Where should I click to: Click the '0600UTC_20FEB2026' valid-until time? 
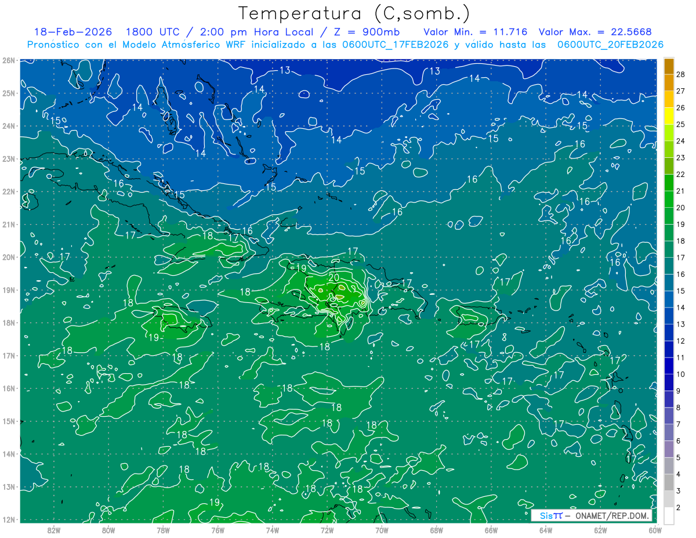pos(610,44)
